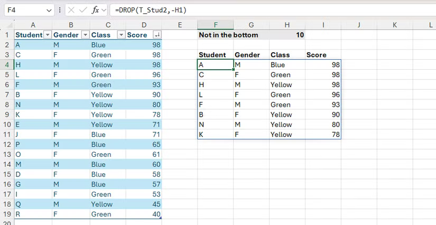Expand the function list chevron beside fx
Image resolution: width=436 pixels, height=225 pixels.
click(x=104, y=10)
